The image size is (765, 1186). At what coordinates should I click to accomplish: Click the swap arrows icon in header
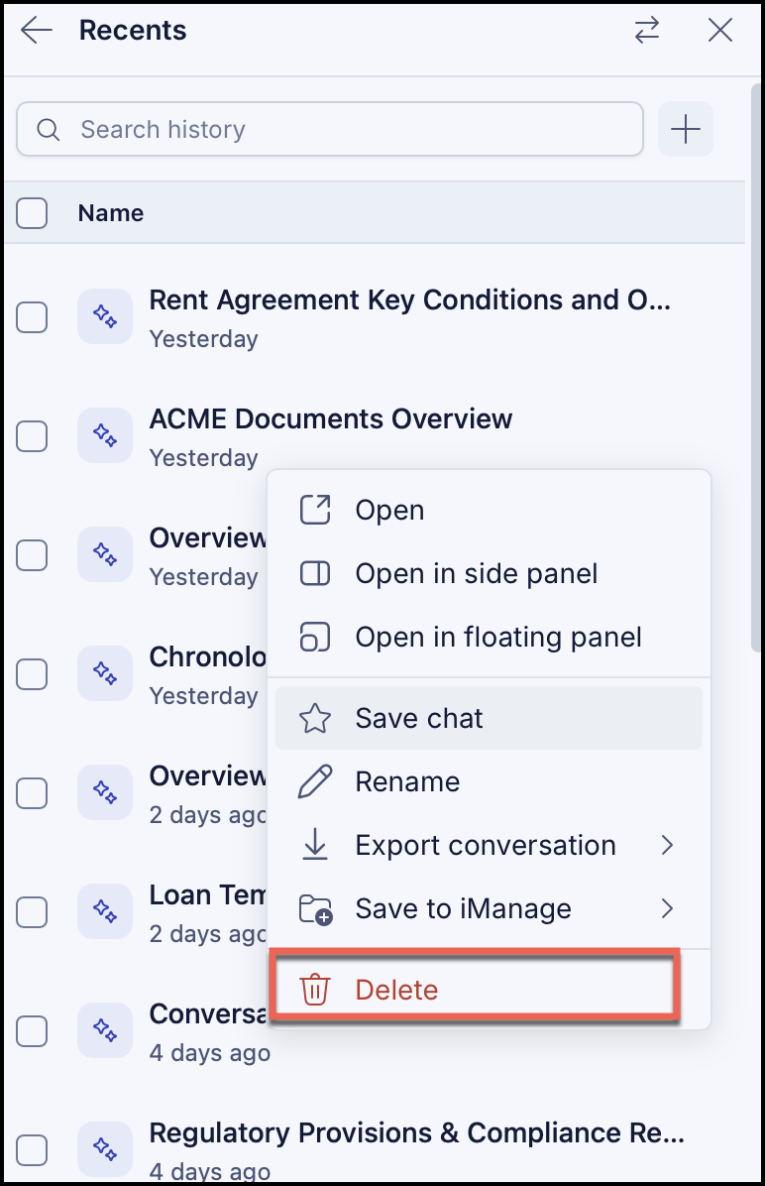pos(646,31)
